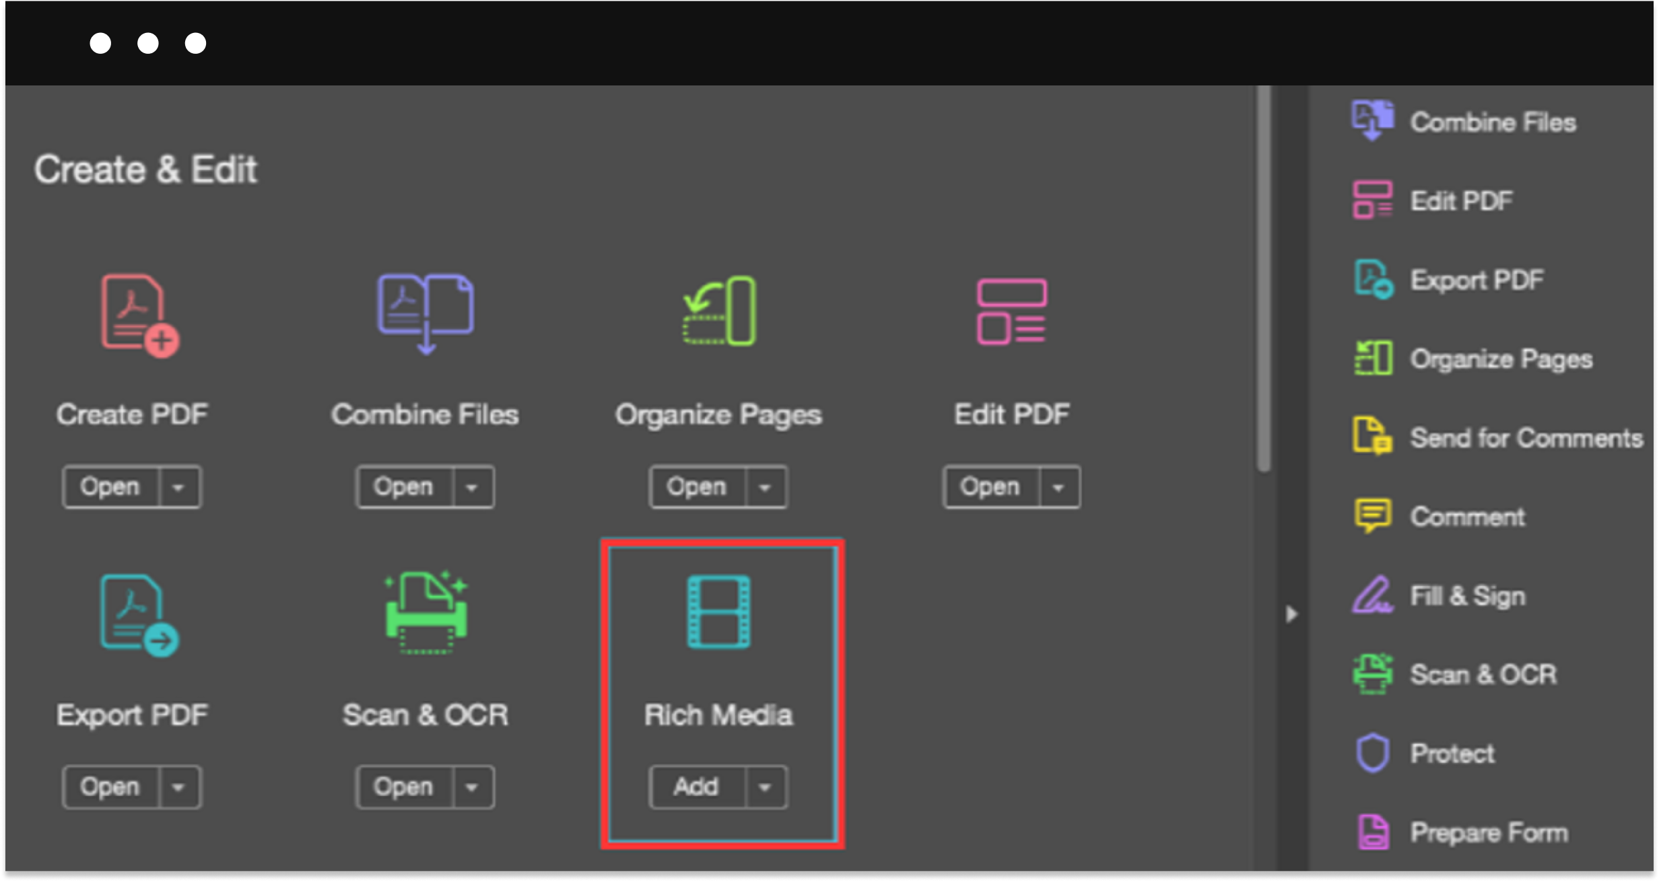
Task: Select Prepare Form in right sidebar
Action: coord(1489,832)
